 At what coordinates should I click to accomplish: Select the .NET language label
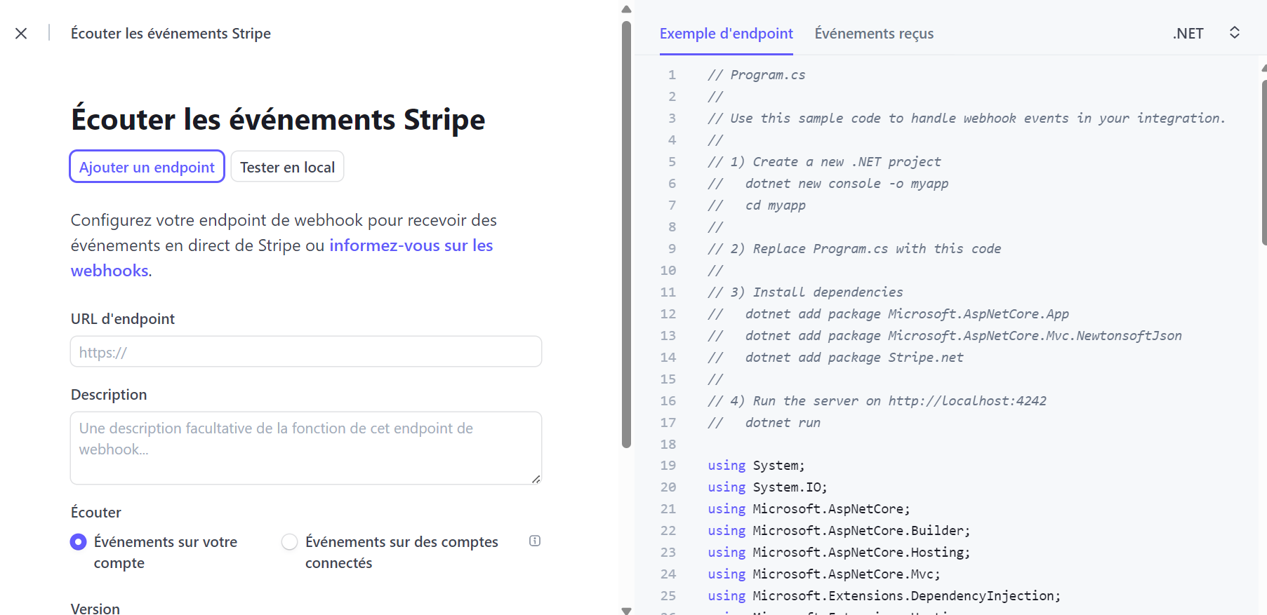coord(1188,34)
